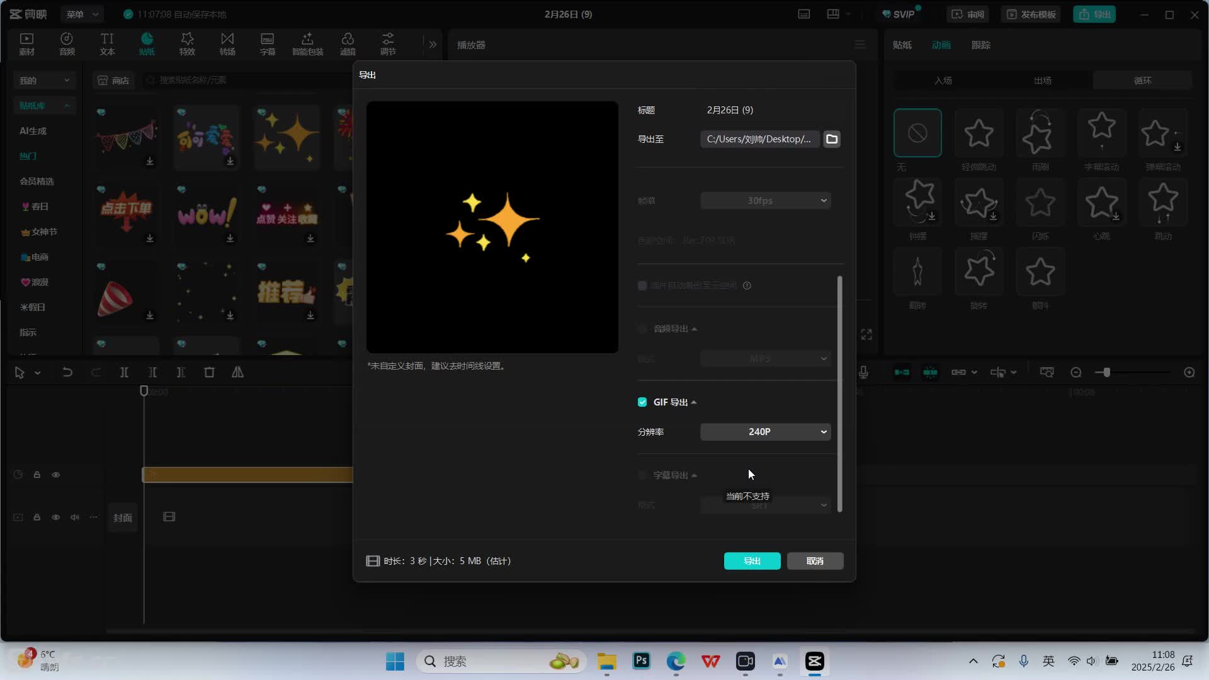The height and width of the screenshot is (680, 1209).
Task: Mute the main track speaker icon
Action: pyautogui.click(x=75, y=518)
